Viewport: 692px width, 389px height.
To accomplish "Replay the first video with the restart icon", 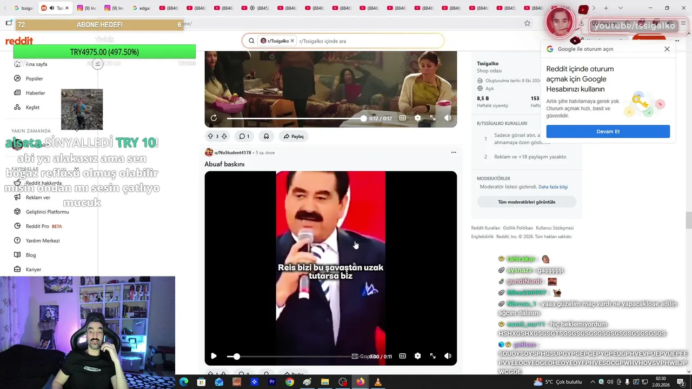I will click(x=214, y=118).
